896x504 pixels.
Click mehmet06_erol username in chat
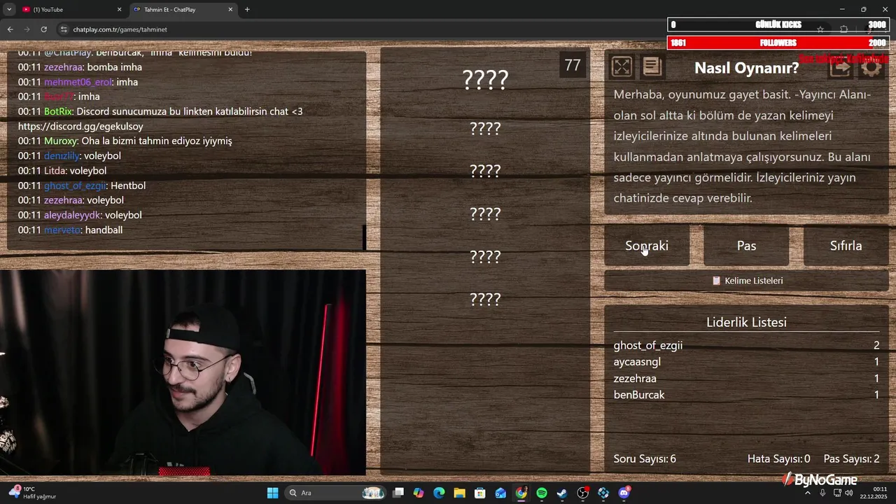78,82
